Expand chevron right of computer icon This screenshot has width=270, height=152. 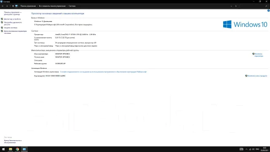19,6
